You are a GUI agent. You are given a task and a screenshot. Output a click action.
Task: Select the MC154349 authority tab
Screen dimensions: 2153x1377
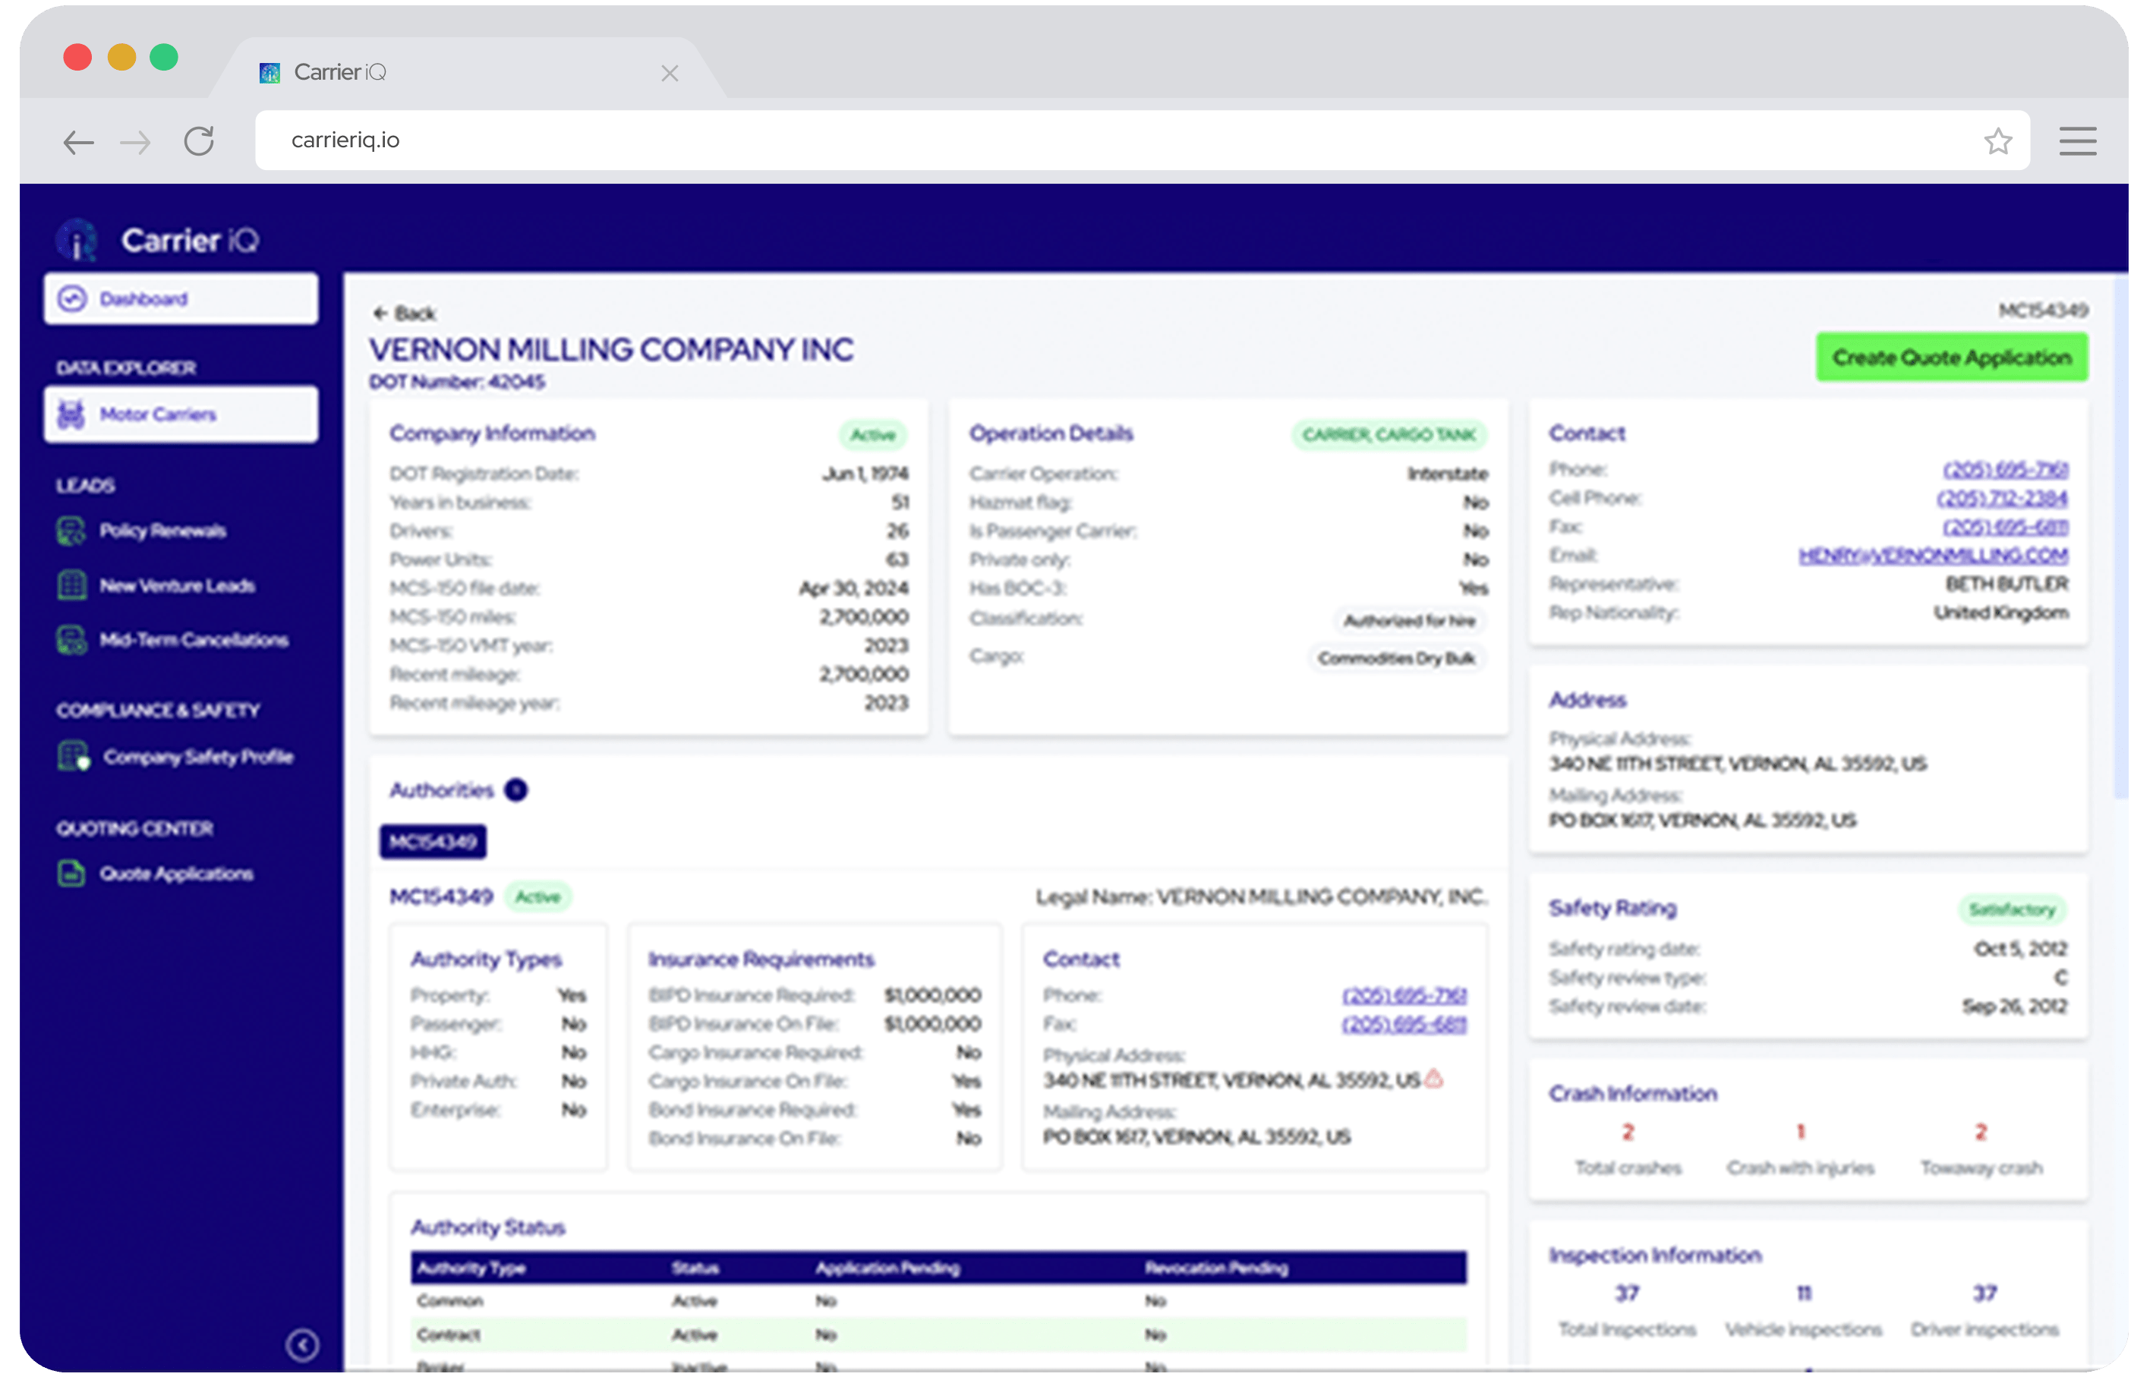pos(433,841)
